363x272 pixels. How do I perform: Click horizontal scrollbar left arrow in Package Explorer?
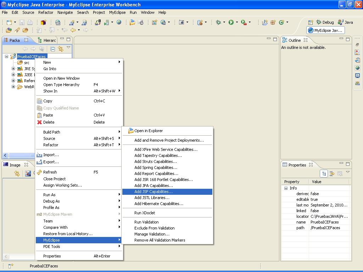pos(6,155)
